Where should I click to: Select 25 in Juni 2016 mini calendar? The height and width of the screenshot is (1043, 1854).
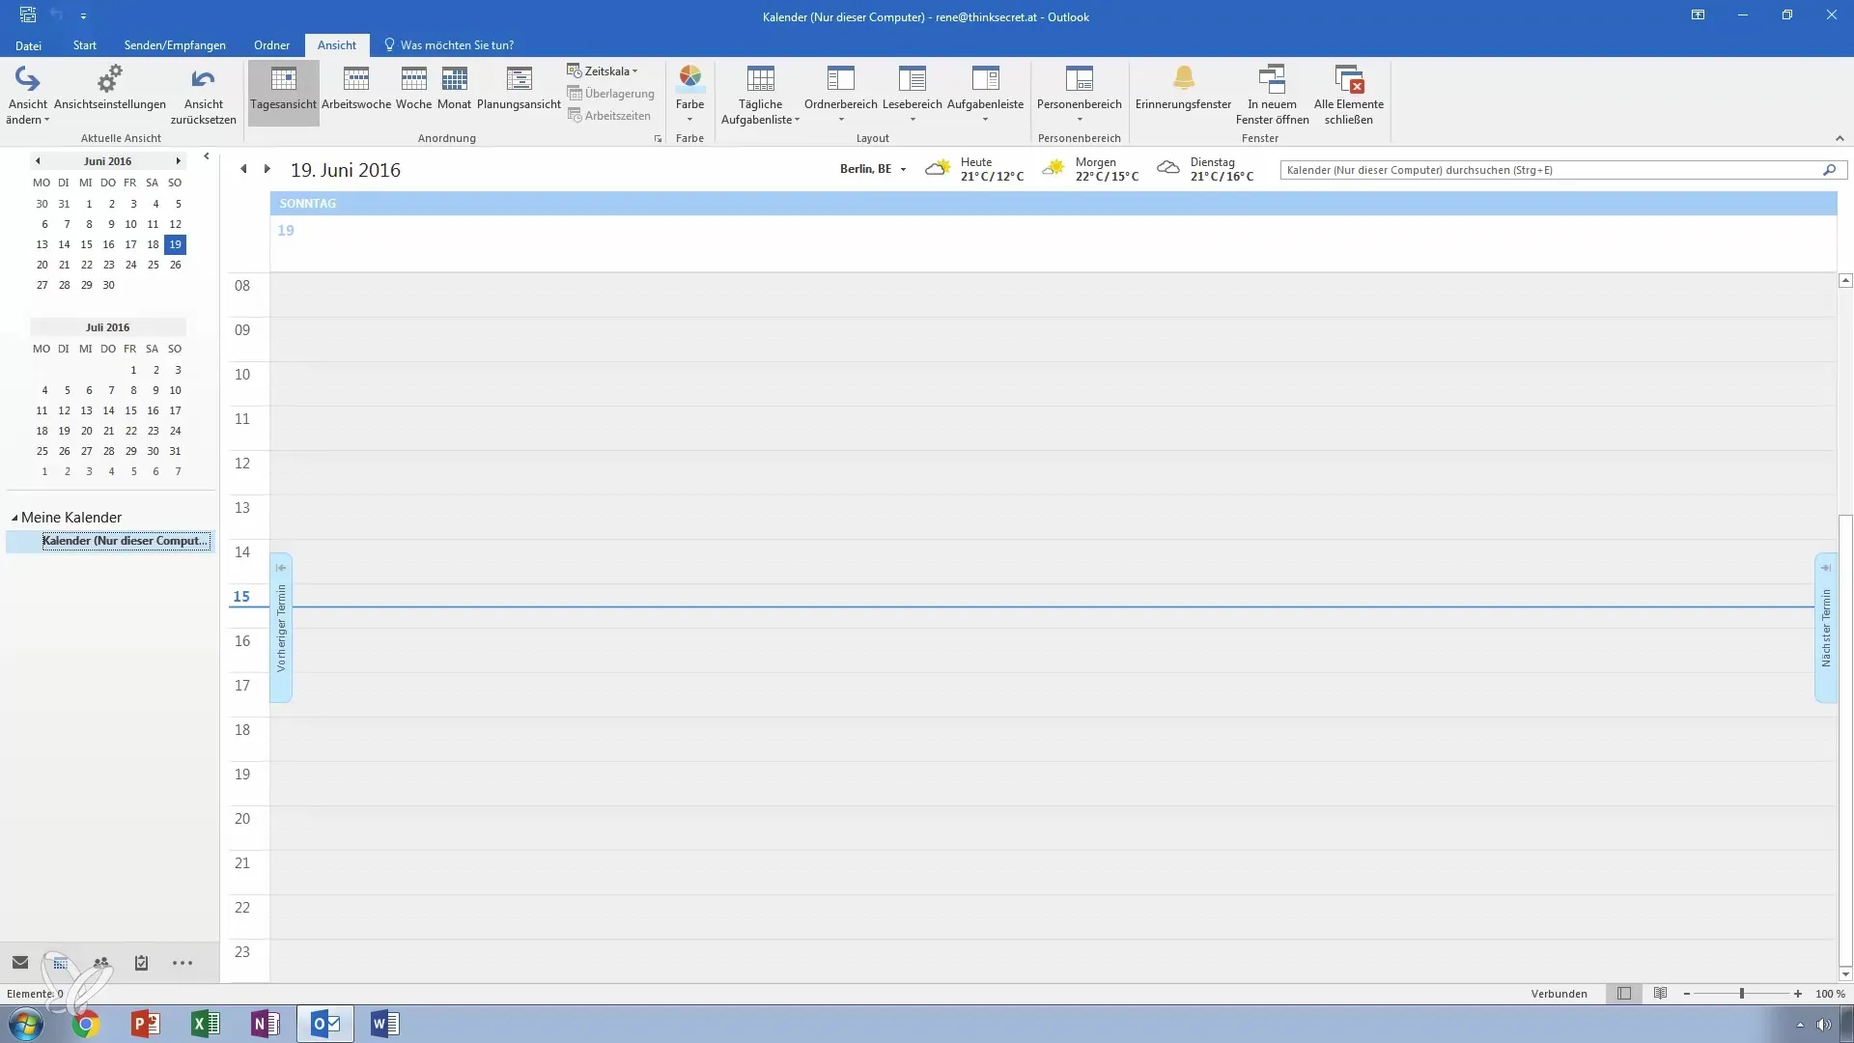(x=153, y=265)
